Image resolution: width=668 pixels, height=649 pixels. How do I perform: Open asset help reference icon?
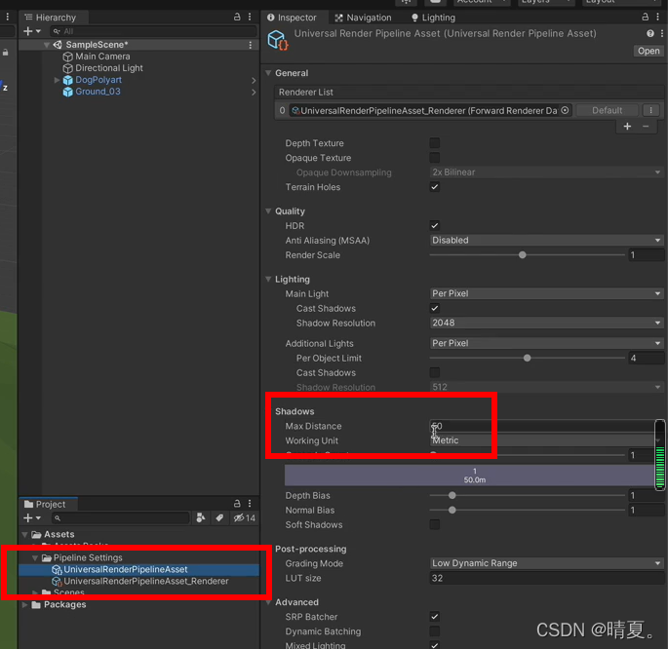(650, 33)
